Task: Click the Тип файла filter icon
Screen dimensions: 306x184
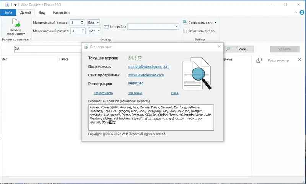Action: (x=106, y=26)
